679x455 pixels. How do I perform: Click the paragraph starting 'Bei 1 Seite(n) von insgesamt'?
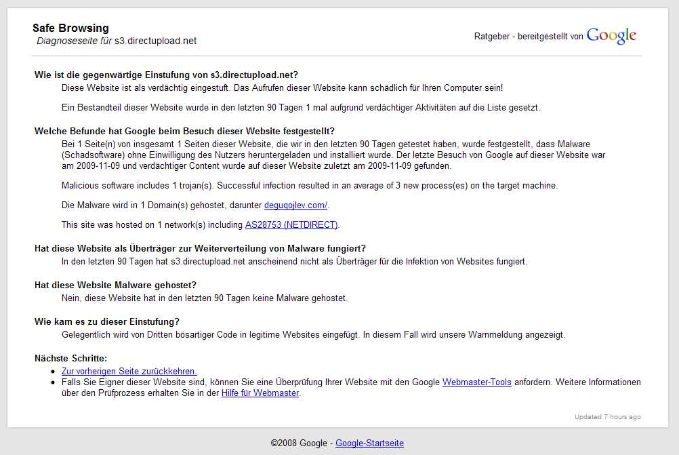[333, 155]
